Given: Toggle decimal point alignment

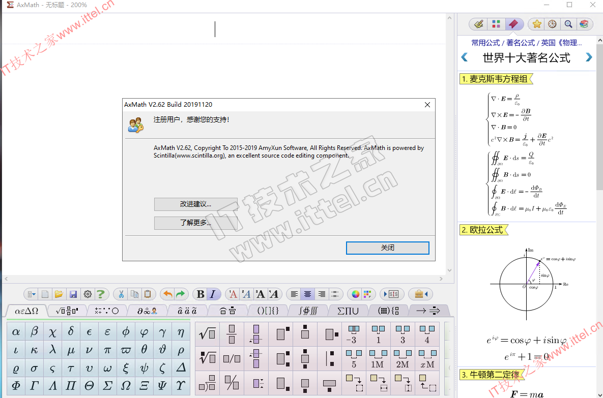Looking at the screenshot, I should pyautogui.click(x=335, y=294).
